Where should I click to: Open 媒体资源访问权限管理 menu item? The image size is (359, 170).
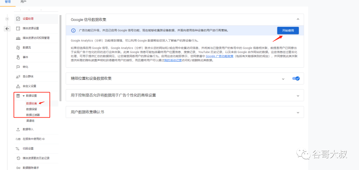pyautogui.click(x=36, y=38)
